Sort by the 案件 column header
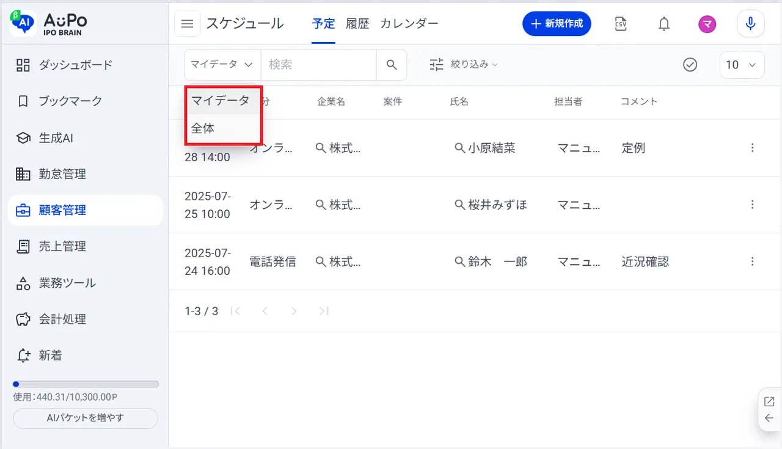The width and height of the screenshot is (782, 449). click(x=393, y=101)
